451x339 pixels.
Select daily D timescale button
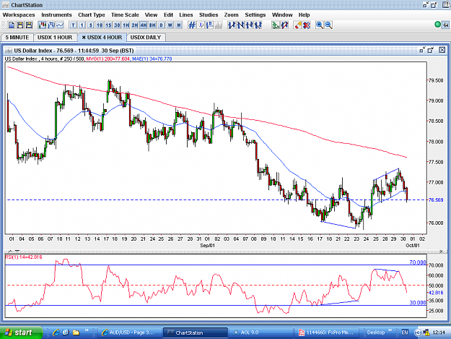pyautogui.click(x=161, y=25)
